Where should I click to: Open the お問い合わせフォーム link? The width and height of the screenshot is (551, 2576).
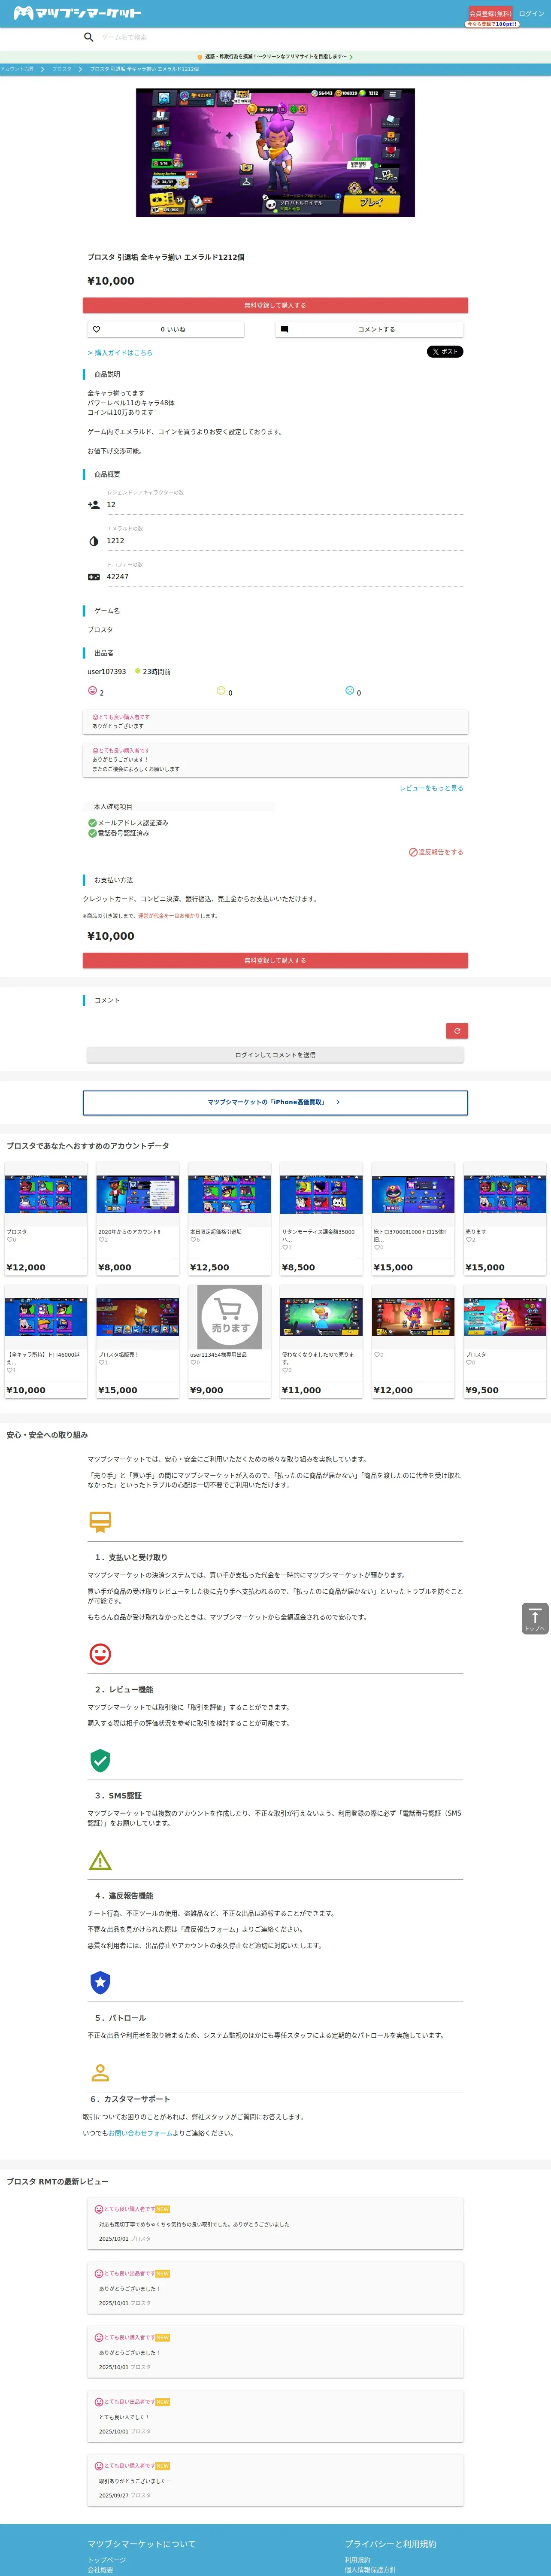pos(140,2133)
